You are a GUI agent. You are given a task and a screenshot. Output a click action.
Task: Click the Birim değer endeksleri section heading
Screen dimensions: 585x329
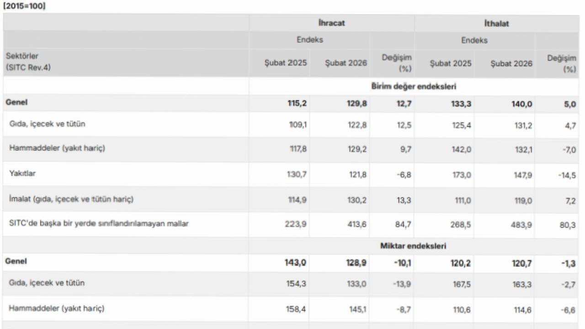(413, 86)
